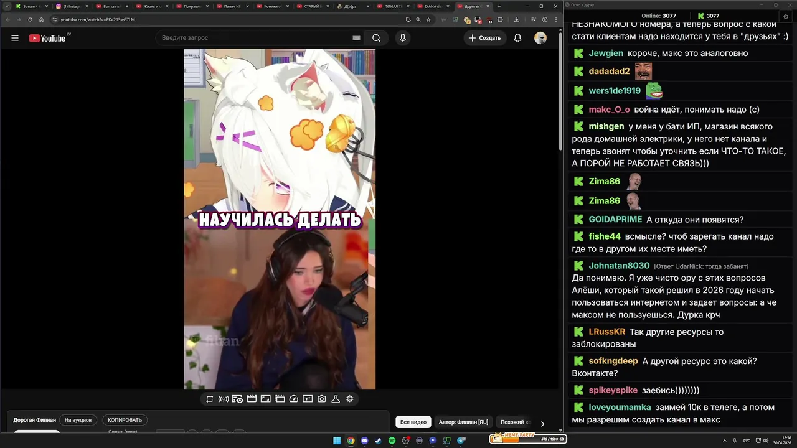This screenshot has height=448, width=797.
Task: Click the eye visibility icon in video toolbar
Action: (237, 399)
